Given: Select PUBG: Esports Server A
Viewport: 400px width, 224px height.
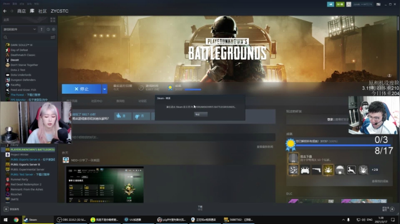Looking at the screenshot, I should [33, 160].
